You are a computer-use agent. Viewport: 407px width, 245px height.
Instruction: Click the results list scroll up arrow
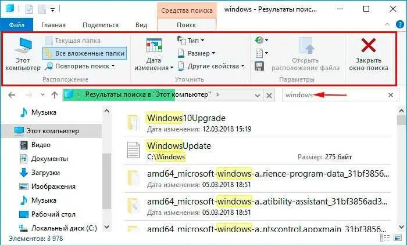pos(401,111)
